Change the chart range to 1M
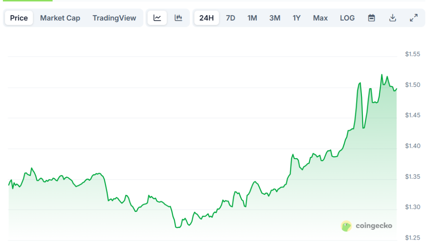431x248 pixels. (x=252, y=18)
